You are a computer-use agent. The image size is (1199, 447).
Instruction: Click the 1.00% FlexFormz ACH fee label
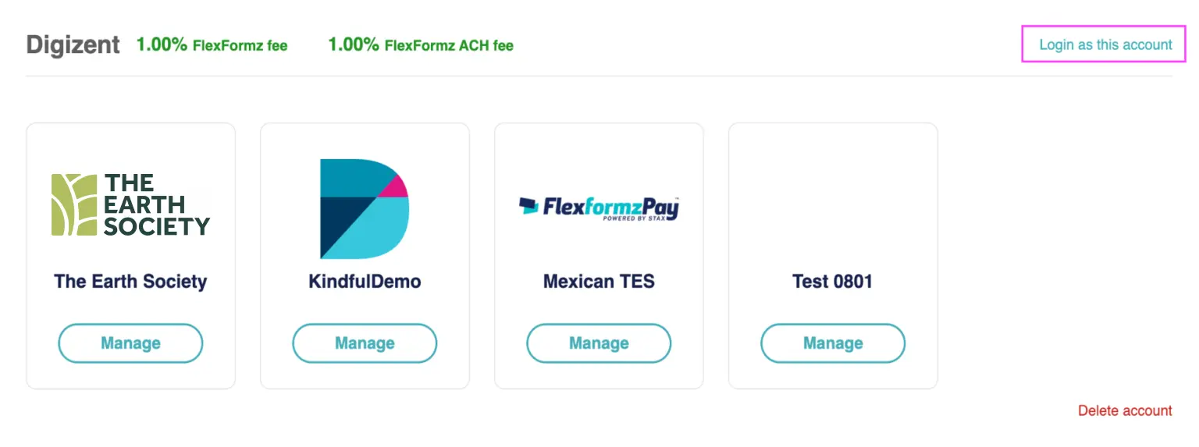point(421,45)
